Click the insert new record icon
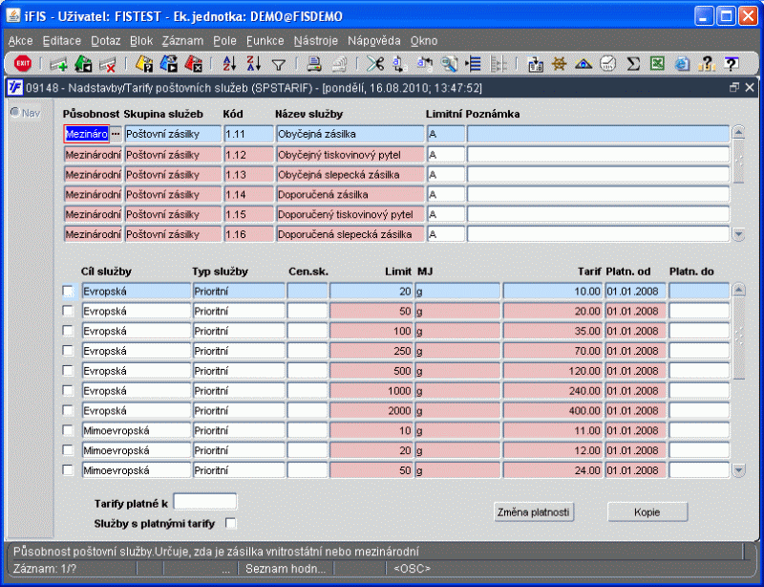 click(59, 64)
